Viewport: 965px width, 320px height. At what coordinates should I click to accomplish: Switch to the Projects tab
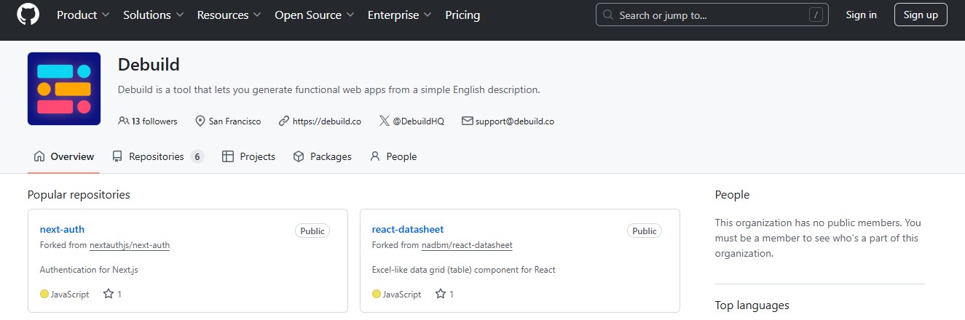(x=248, y=156)
